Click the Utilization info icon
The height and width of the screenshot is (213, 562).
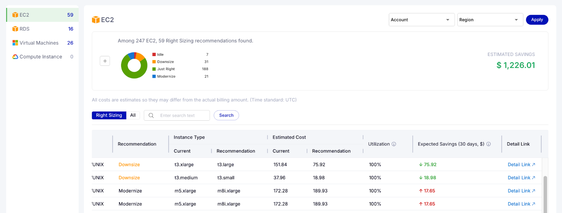(x=394, y=144)
